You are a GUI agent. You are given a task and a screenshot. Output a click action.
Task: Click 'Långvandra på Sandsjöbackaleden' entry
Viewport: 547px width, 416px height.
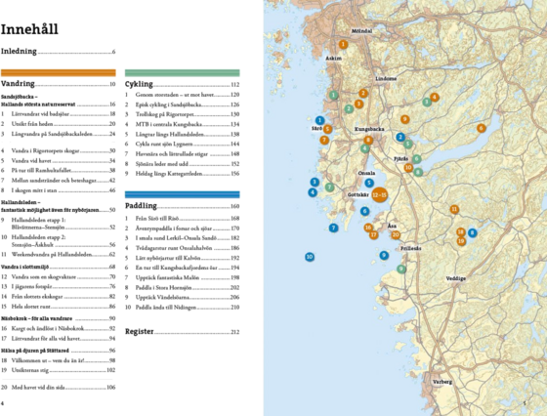coord(58,134)
